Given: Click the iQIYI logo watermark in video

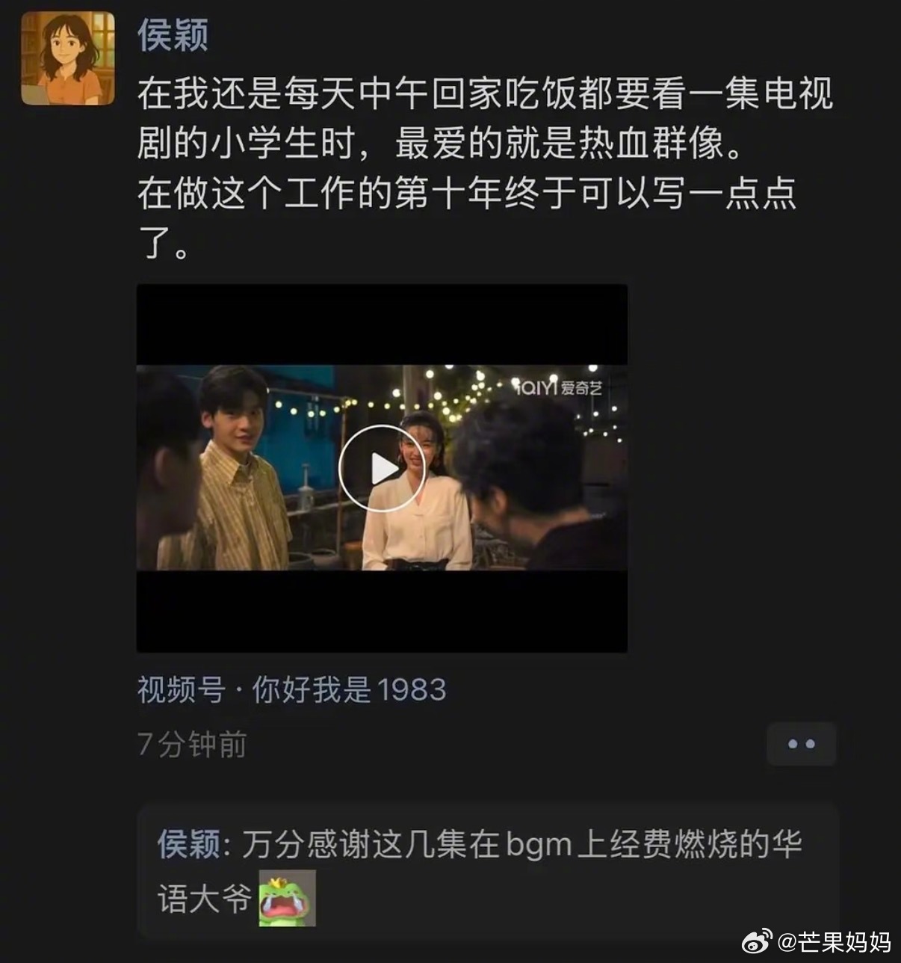Looking at the screenshot, I should (x=560, y=387).
